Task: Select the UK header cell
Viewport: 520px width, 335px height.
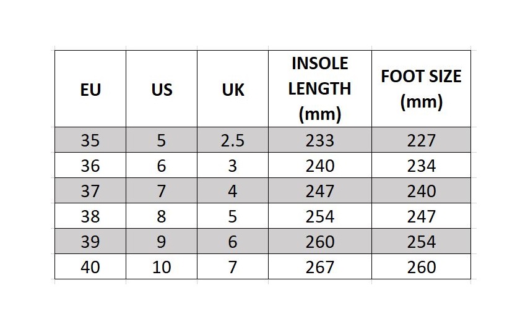Action: pyautogui.click(x=233, y=89)
